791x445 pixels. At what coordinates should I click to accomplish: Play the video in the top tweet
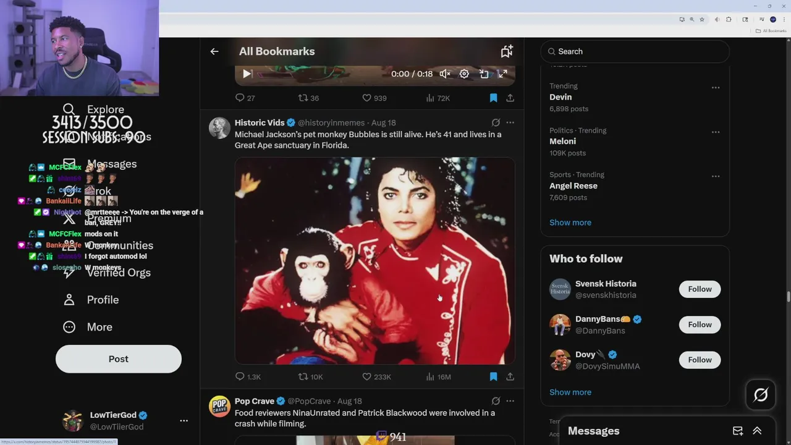[247, 74]
